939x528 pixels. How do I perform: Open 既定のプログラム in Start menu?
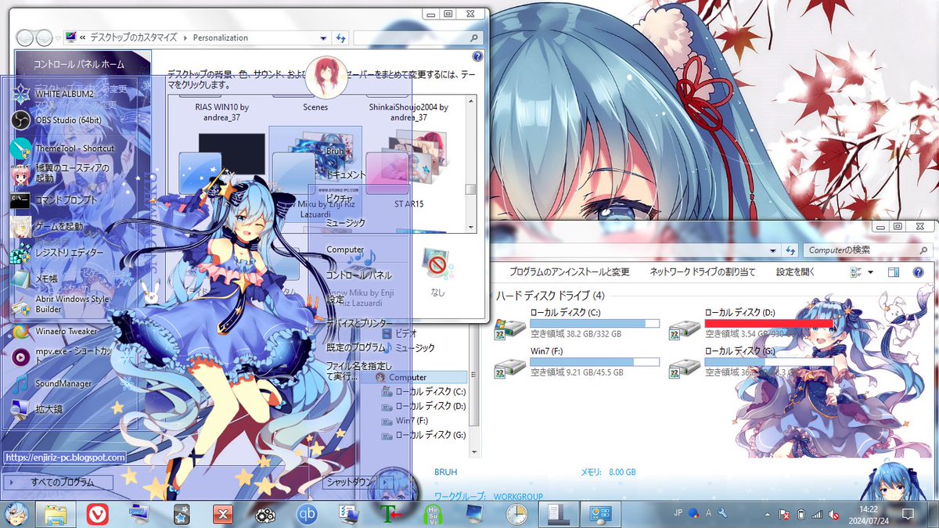tap(356, 347)
